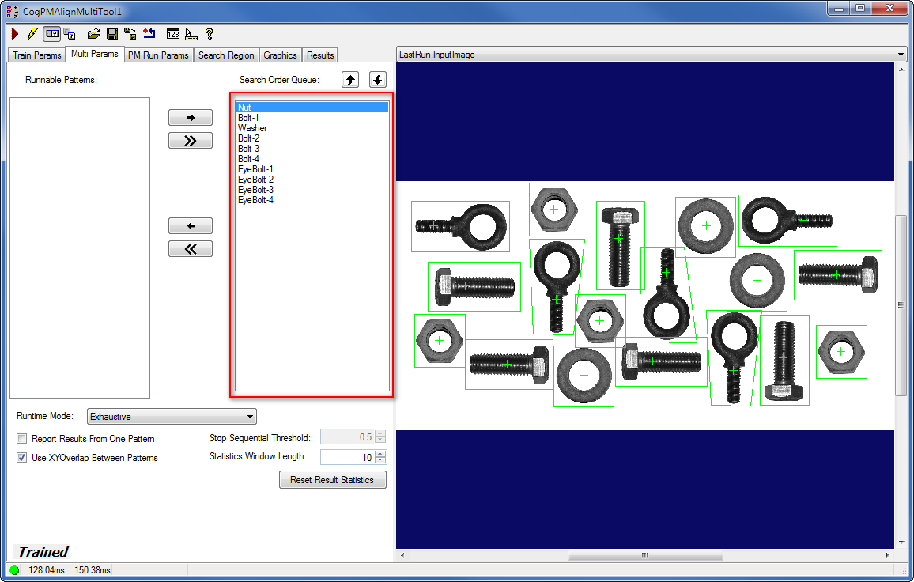Move selected pattern up in search queue

[350, 79]
